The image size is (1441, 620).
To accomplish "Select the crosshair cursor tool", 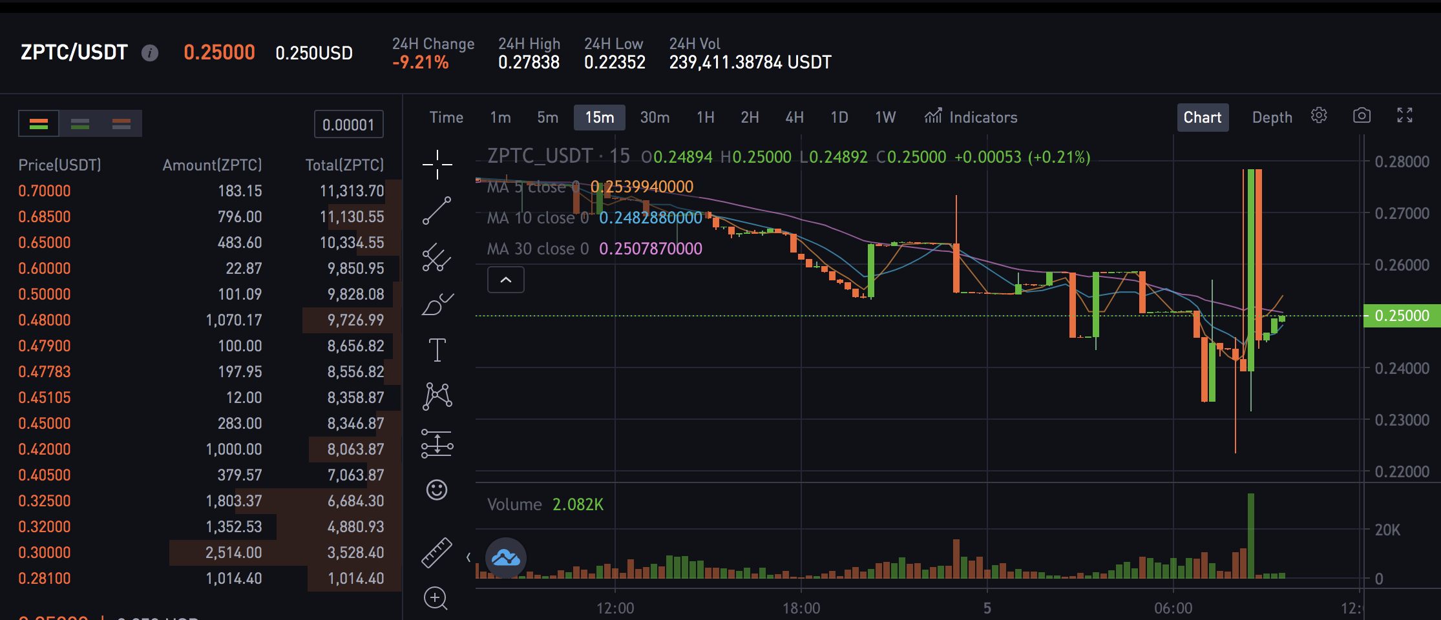I will click(x=437, y=165).
